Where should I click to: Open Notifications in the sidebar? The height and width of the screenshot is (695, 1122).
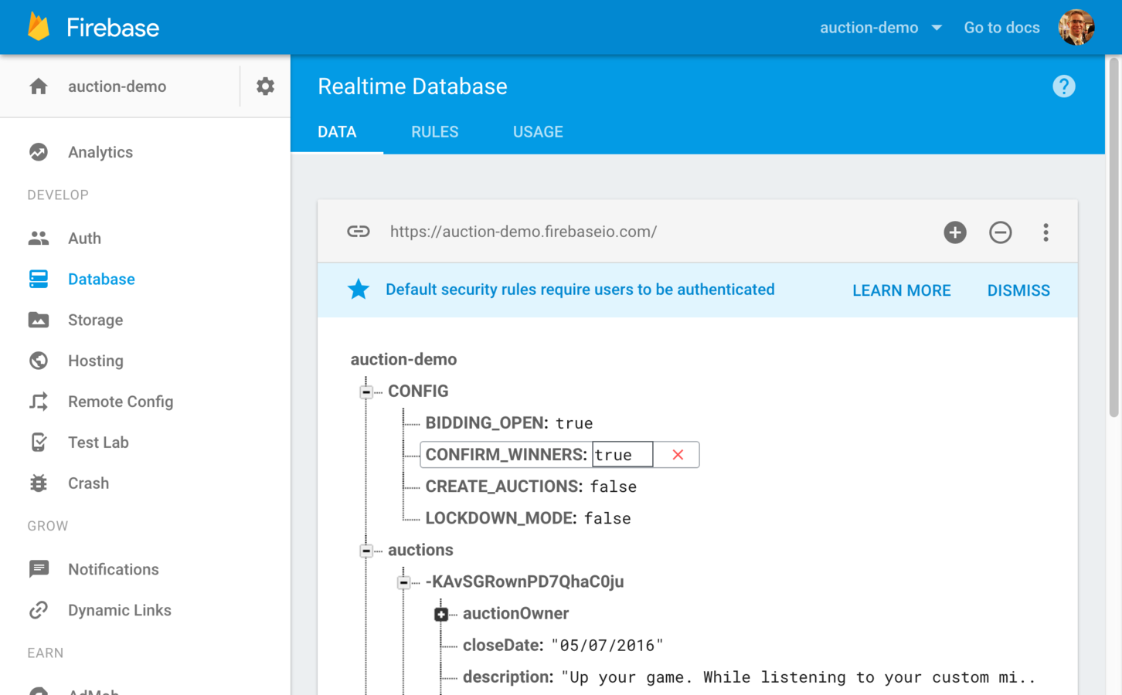(114, 569)
